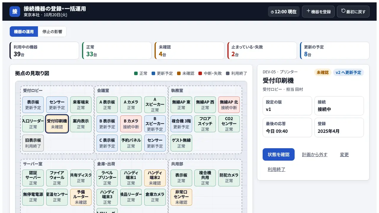
Task: Open the 機器を登録 register device button
Action: coord(318,12)
